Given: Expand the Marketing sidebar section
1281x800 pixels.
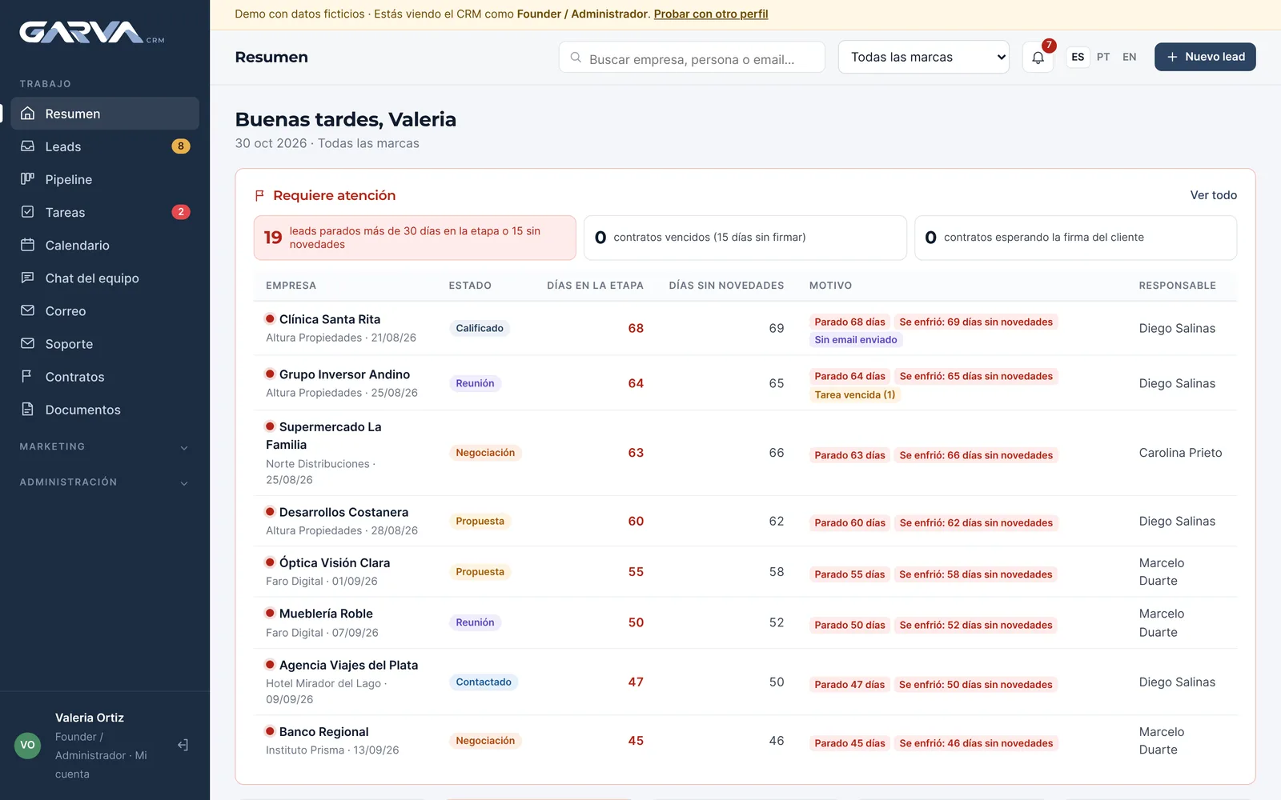Looking at the screenshot, I should point(105,446).
